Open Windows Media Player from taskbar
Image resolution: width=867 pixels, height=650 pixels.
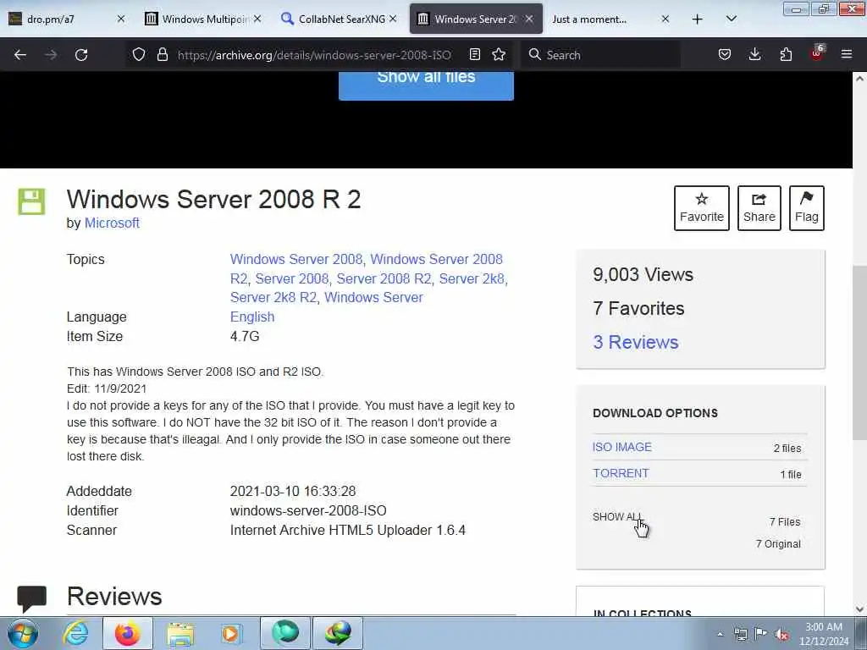pyautogui.click(x=230, y=633)
